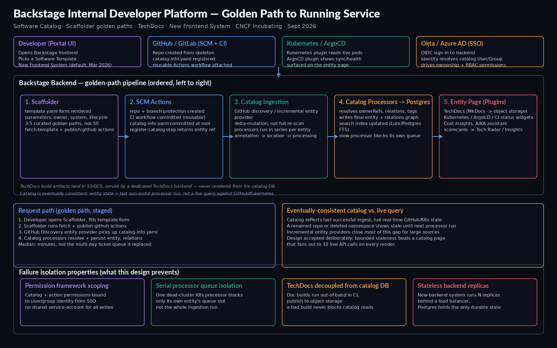This screenshot has height=348, width=557.
Task: Click the '2. SCM Actions' stage title
Action: [150, 102]
